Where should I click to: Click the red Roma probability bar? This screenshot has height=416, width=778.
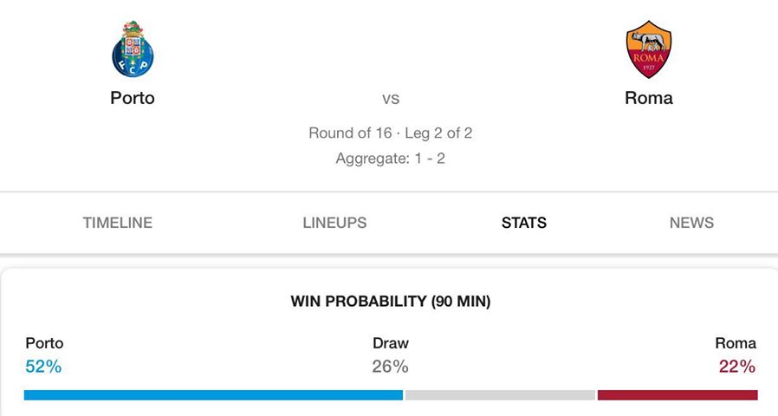[x=678, y=395]
